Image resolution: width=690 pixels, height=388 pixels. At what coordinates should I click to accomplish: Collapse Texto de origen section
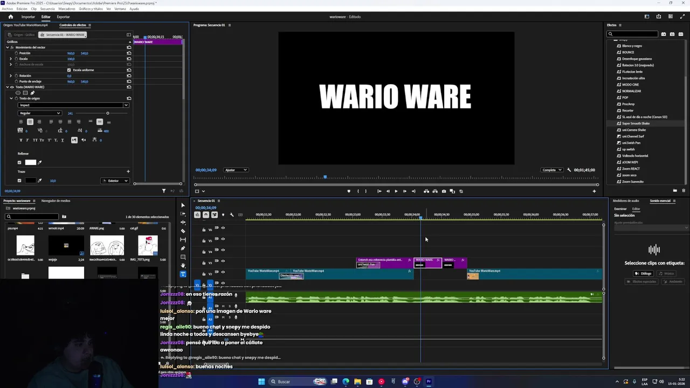[11, 99]
